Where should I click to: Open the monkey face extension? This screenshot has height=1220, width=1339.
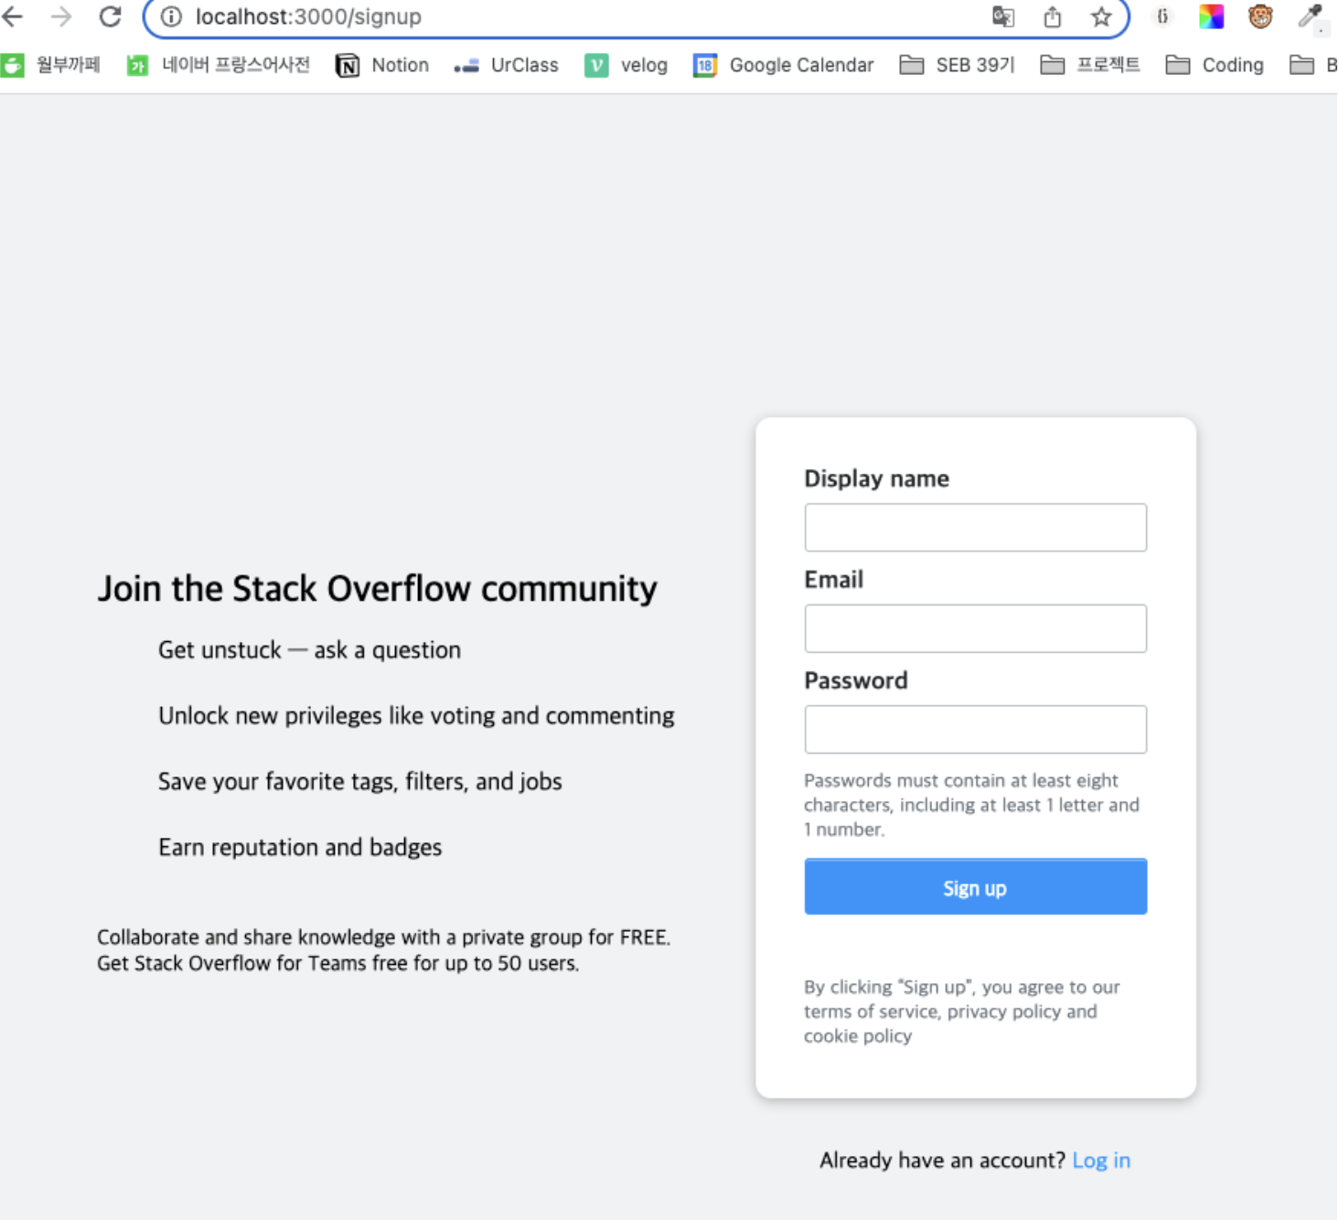1260,16
